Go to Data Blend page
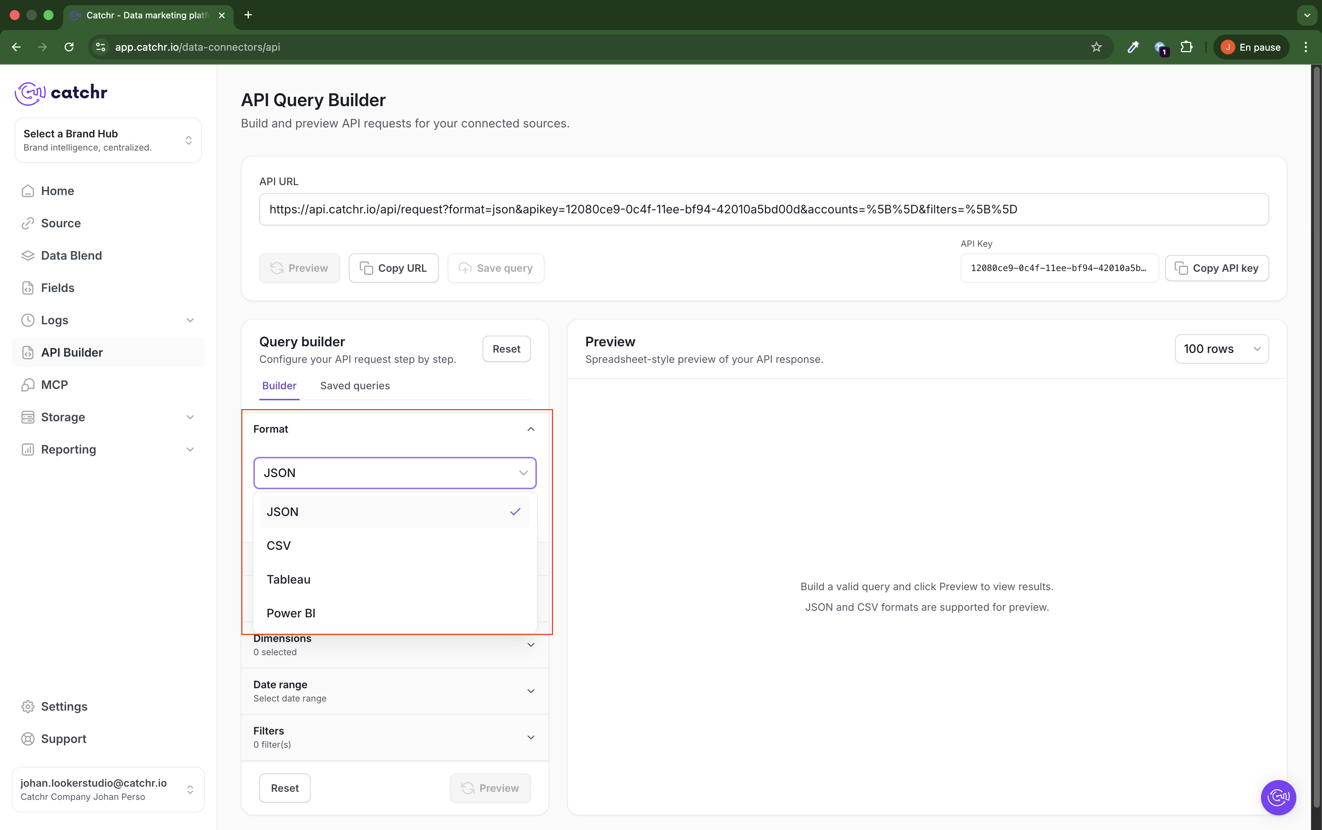Viewport: 1322px width, 830px height. (x=71, y=255)
